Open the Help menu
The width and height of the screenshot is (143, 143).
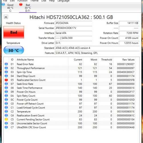pos(52,1)
